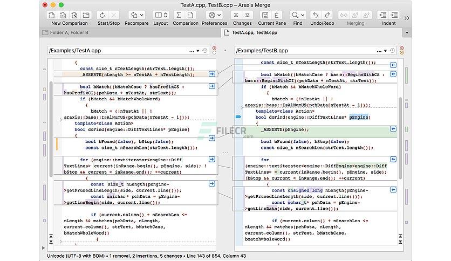Screen dimensions: 451x261
Task: Open the tab list dropdown arrow
Action: click(x=407, y=33)
